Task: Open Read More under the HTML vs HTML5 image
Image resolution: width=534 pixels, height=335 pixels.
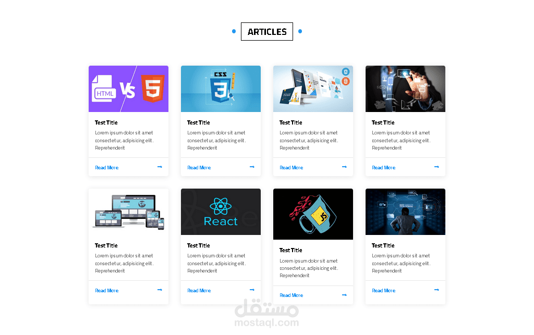Action: click(x=106, y=168)
